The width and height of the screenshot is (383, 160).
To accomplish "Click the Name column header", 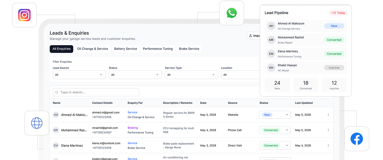I will 57,103.
